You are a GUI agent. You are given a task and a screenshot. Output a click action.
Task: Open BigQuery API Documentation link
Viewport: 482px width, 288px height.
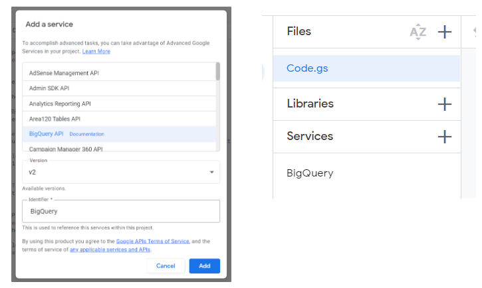86,134
